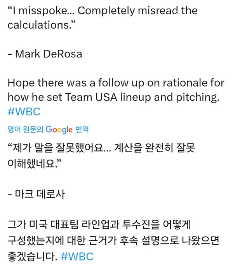The width and height of the screenshot is (233, 273).
Task: Click the #WBC hashtag in the English tweet
Action: point(24,111)
